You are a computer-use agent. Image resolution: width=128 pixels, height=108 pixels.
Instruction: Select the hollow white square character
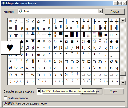[x=111, y=35]
